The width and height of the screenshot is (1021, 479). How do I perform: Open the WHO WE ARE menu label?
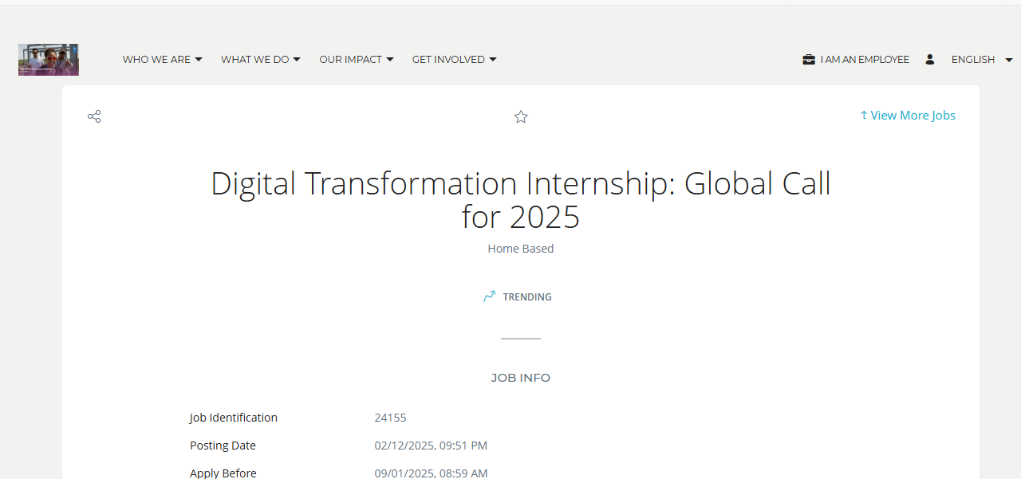tap(156, 60)
